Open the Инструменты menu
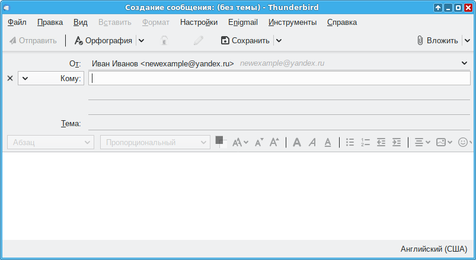The height and width of the screenshot is (260, 476). 292,23
